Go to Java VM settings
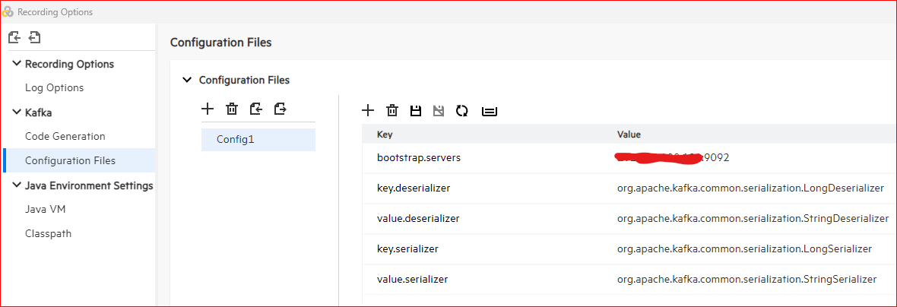Screen dimensions: 897x307 [x=46, y=209]
